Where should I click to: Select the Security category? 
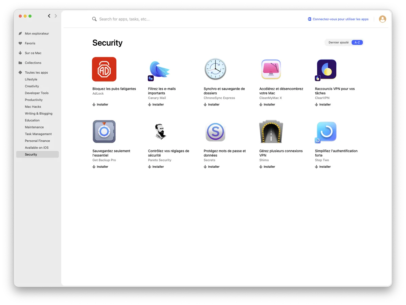coord(38,155)
